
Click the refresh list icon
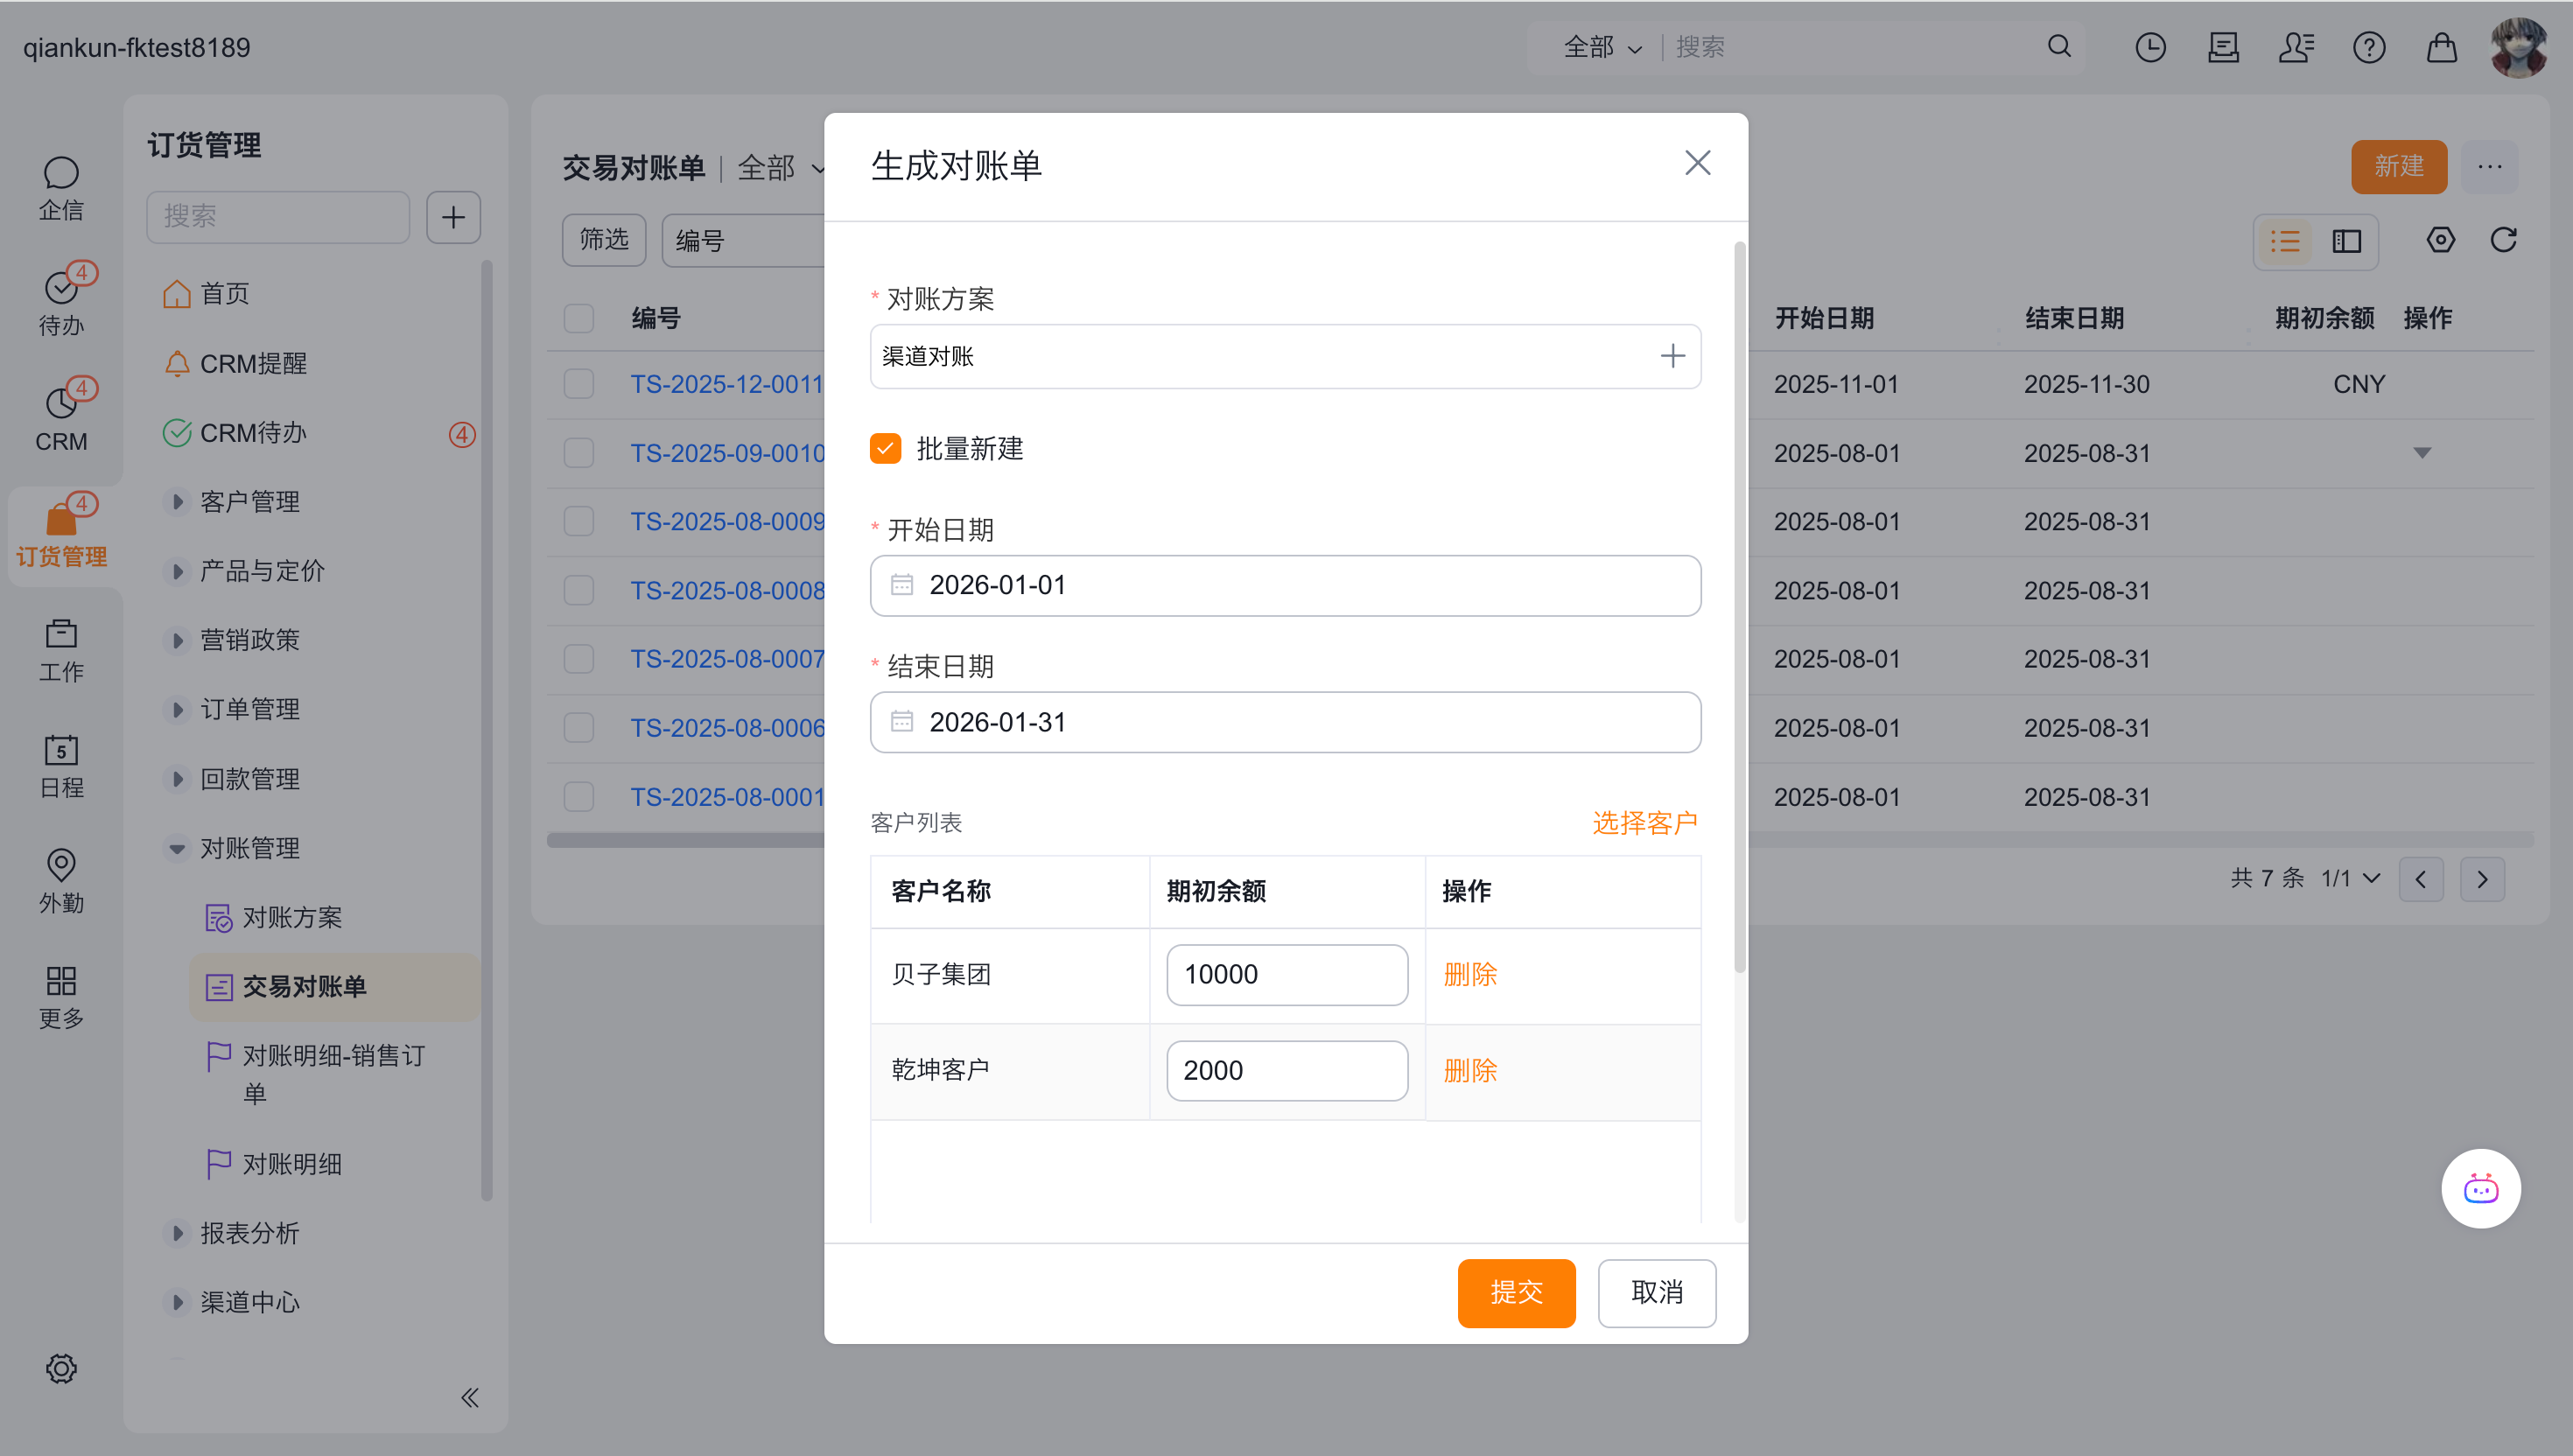pyautogui.click(x=2503, y=240)
